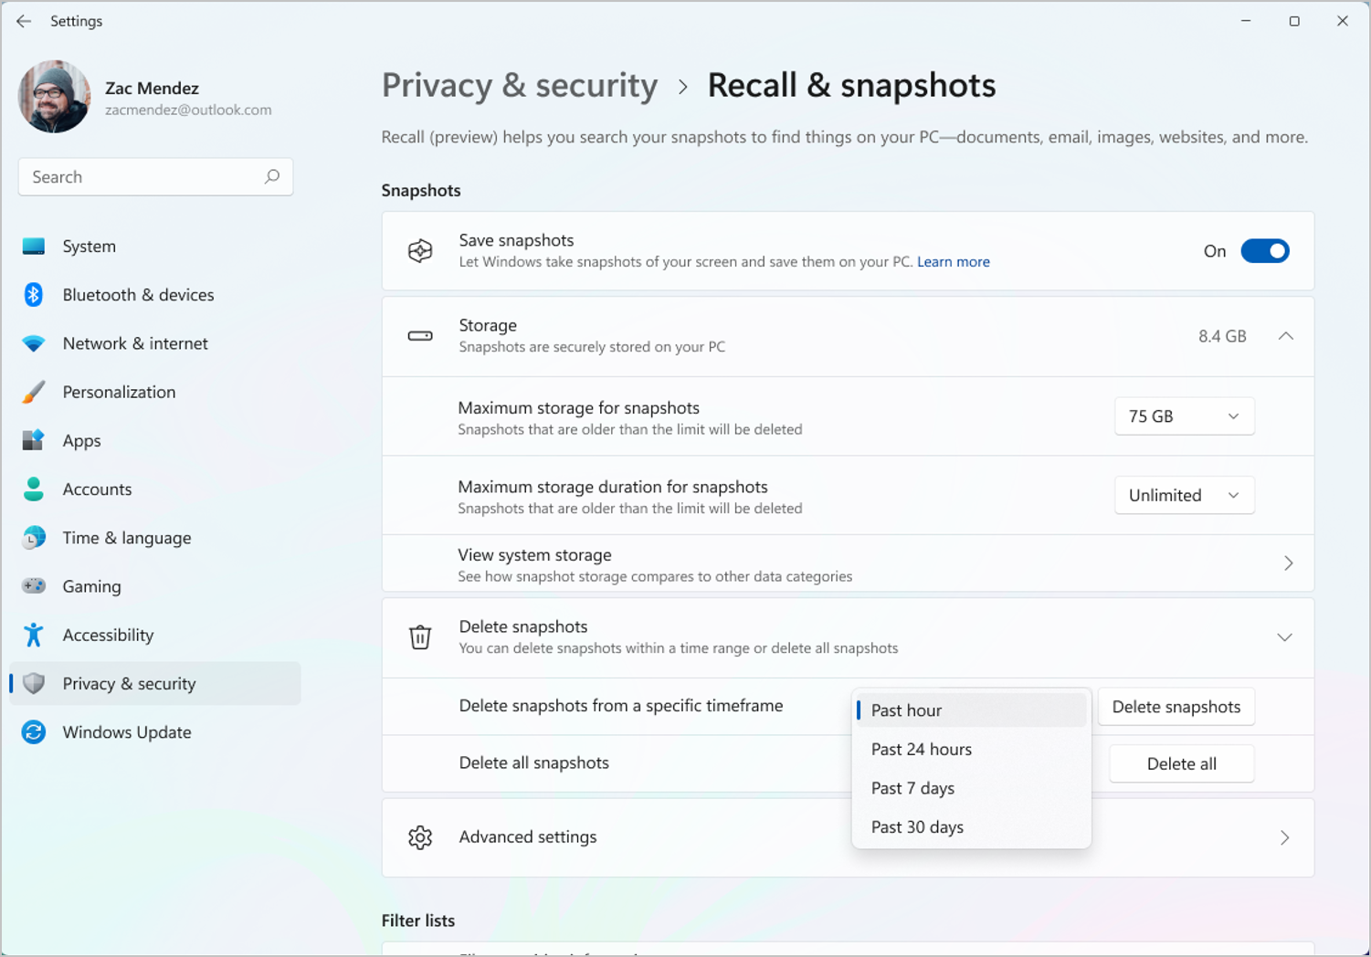Image resolution: width=1371 pixels, height=957 pixels.
Task: Click the System monitor icon in the sidebar
Action: pyautogui.click(x=34, y=246)
